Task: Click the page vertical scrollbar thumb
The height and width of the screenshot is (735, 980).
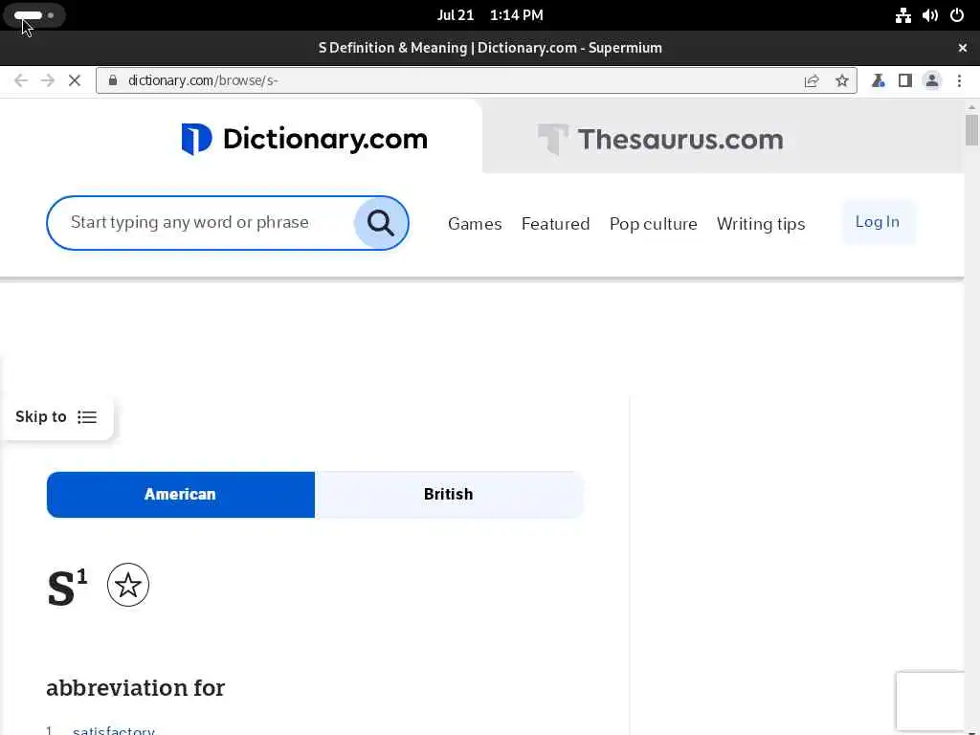Action: [x=971, y=130]
